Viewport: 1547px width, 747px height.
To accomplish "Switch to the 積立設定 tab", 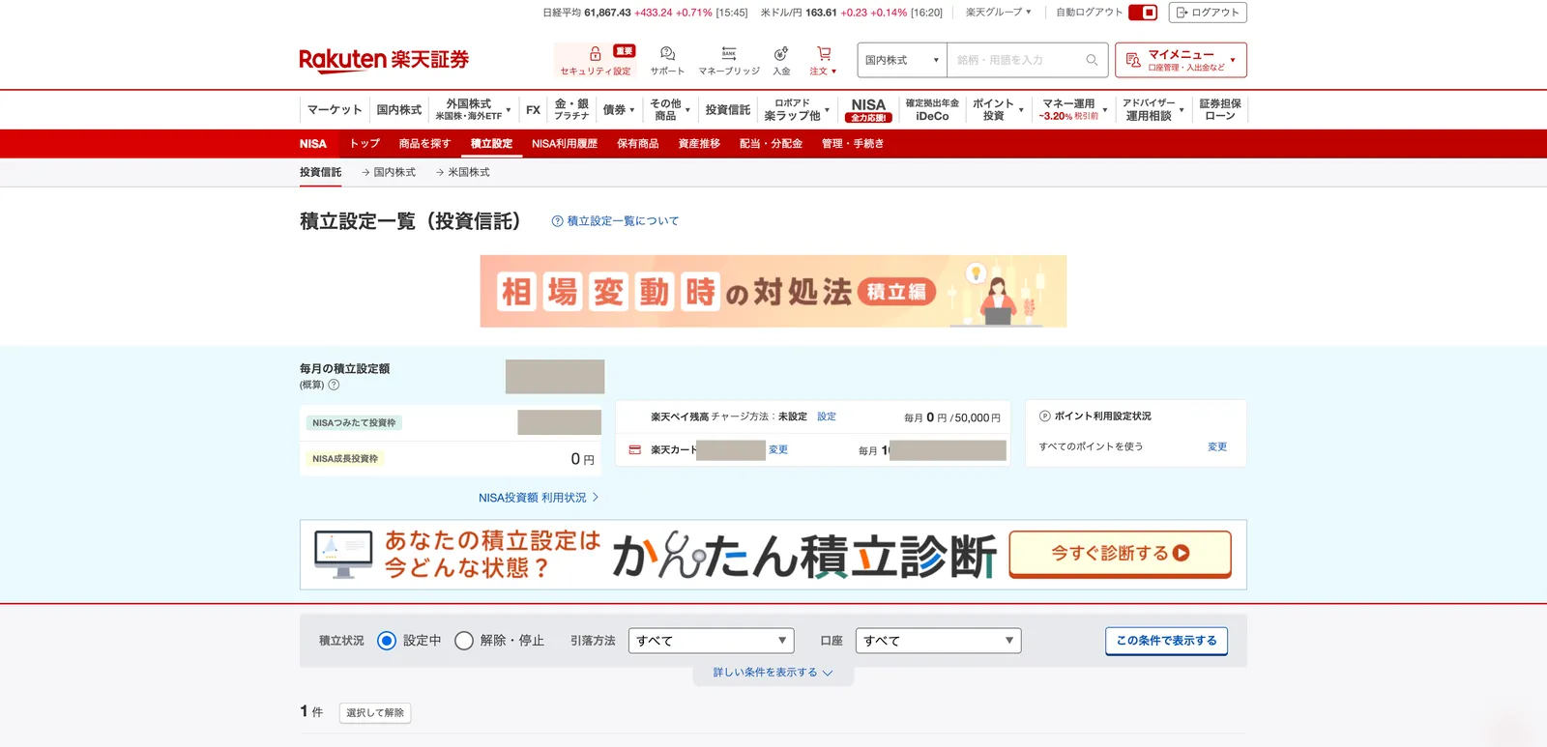I will tap(491, 144).
